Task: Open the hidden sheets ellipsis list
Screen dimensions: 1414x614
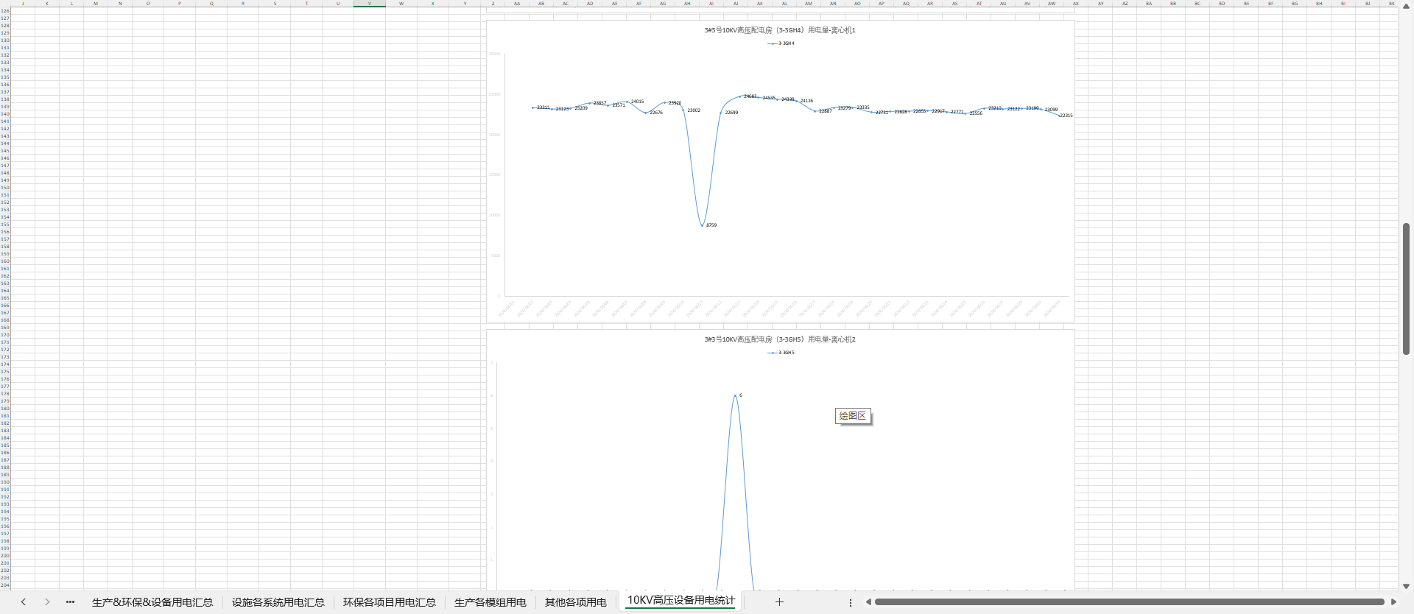Action: pos(71,602)
